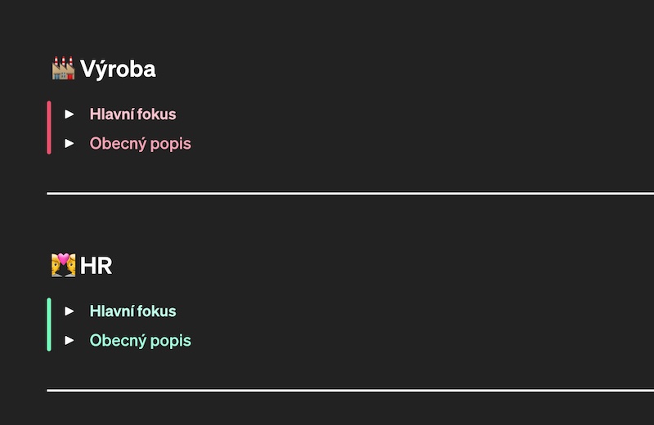Image resolution: width=654 pixels, height=425 pixels.
Task: Click the green Obecný popis text in HR
Action: tap(140, 340)
